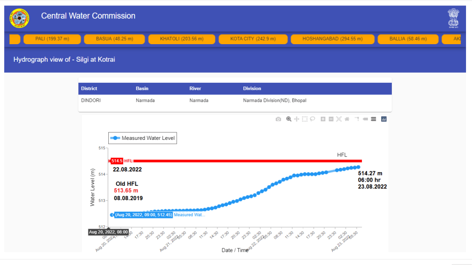This screenshot has width=472, height=265.
Task: Activate the Box Select tool
Action: [304, 119]
